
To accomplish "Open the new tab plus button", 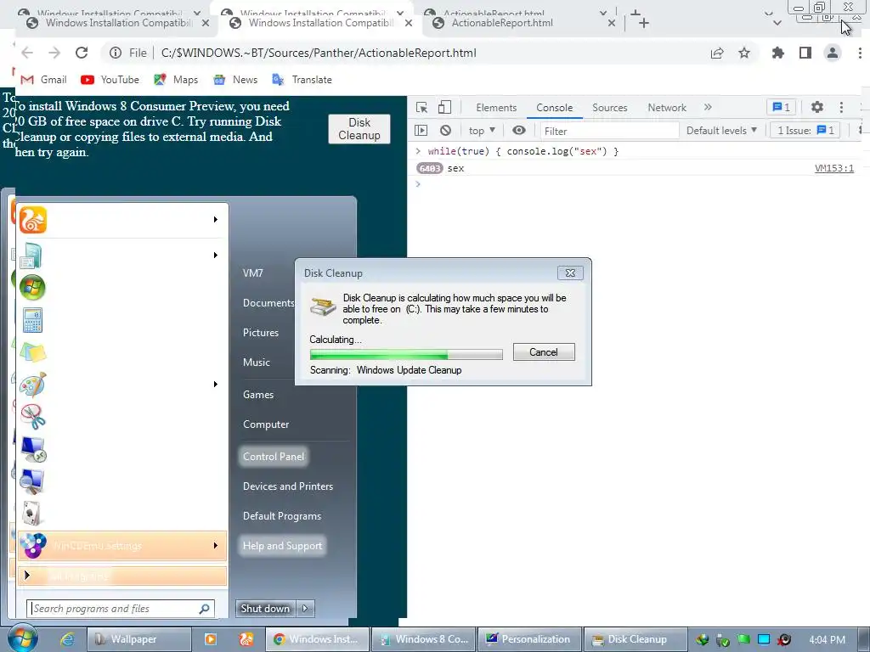I will click(x=643, y=23).
